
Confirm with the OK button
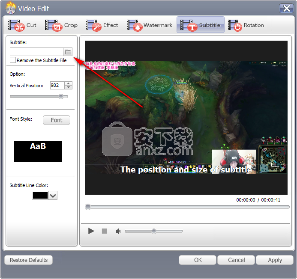[x=198, y=260]
